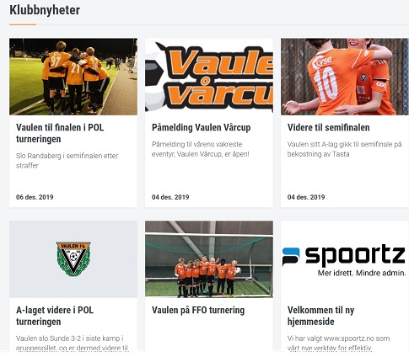Open the Velkommen til ny hjemmeside headline
The width and height of the screenshot is (409, 357).
320,316
